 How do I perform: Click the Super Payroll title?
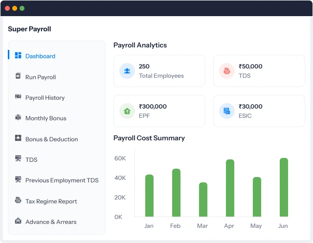[x=29, y=29]
